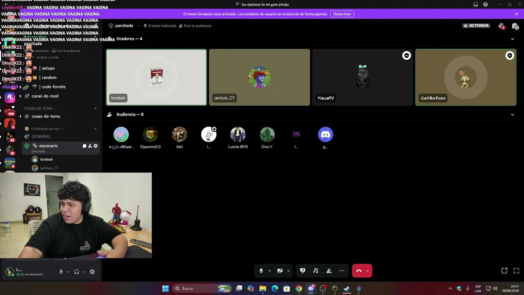Deafen with headphones icon in user panel
The width and height of the screenshot is (524, 295).
[x=77, y=272]
